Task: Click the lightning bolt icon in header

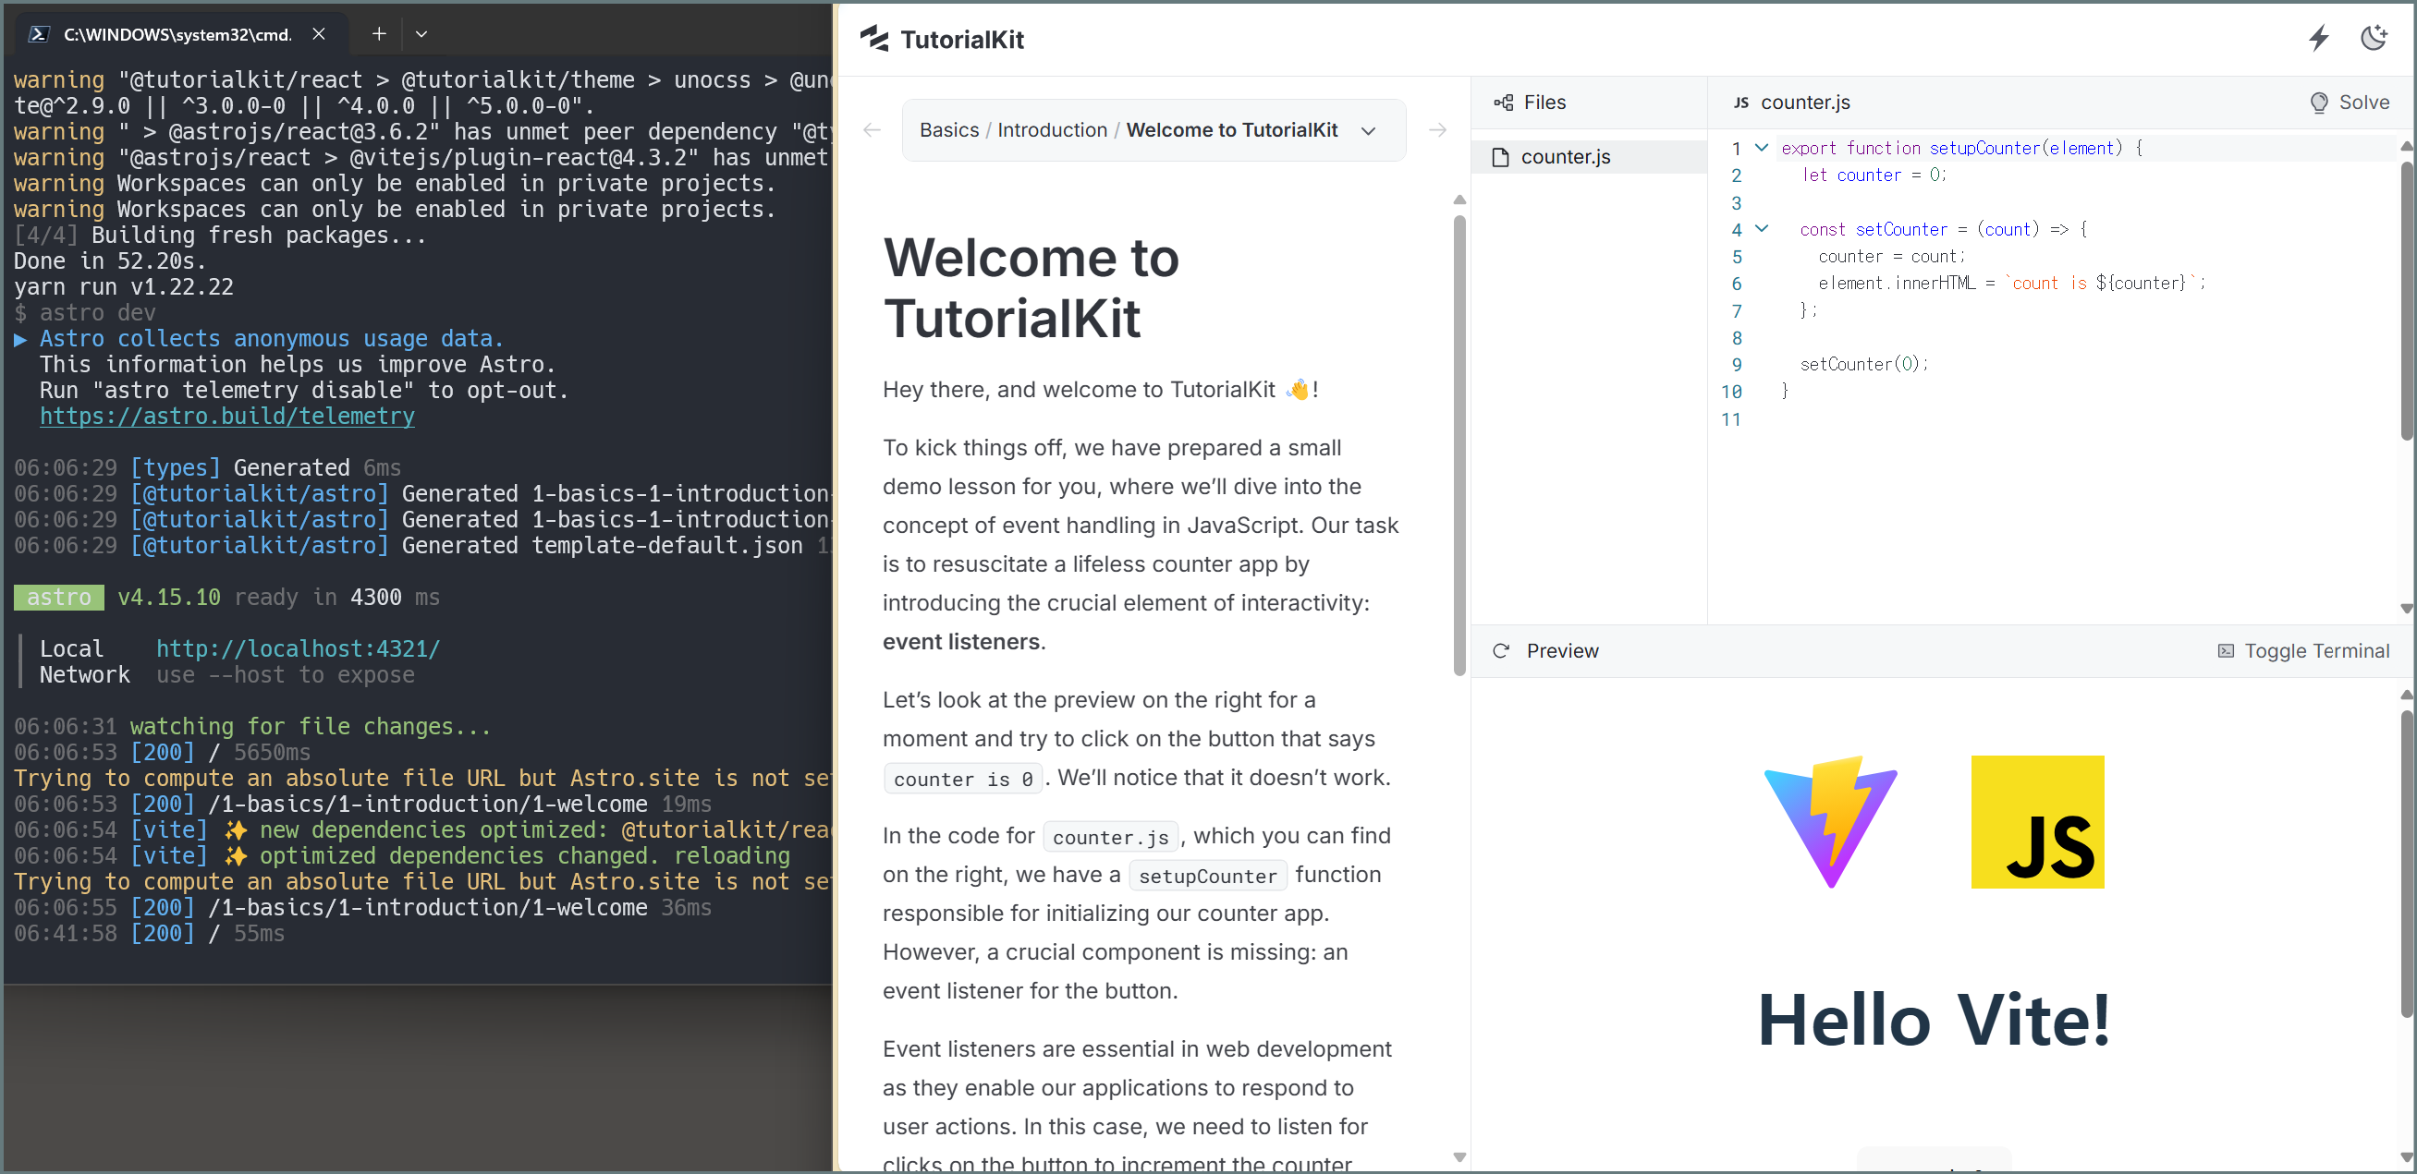Action: coord(2318,39)
